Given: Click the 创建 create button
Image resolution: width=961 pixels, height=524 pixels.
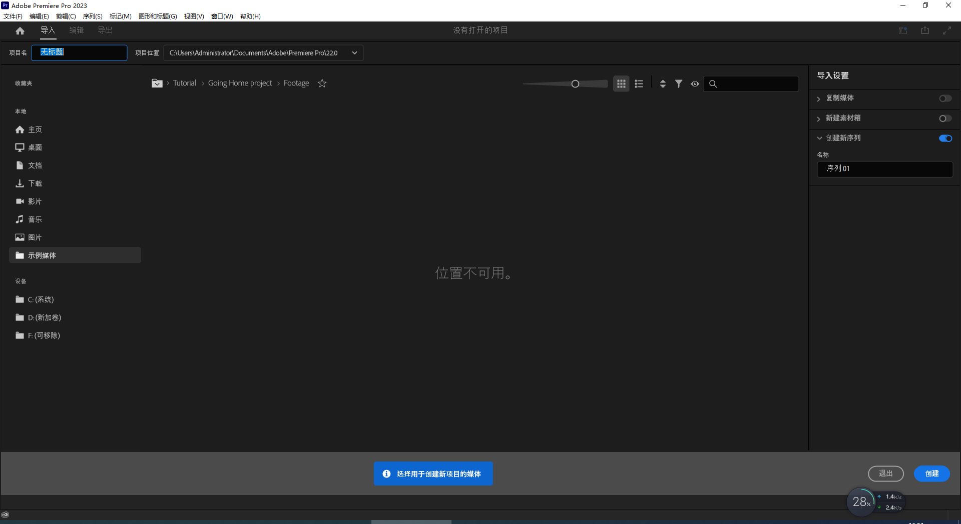Looking at the screenshot, I should click(x=932, y=473).
